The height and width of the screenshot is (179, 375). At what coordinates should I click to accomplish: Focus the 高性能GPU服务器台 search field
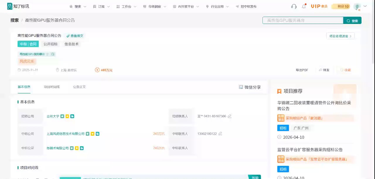(303, 20)
